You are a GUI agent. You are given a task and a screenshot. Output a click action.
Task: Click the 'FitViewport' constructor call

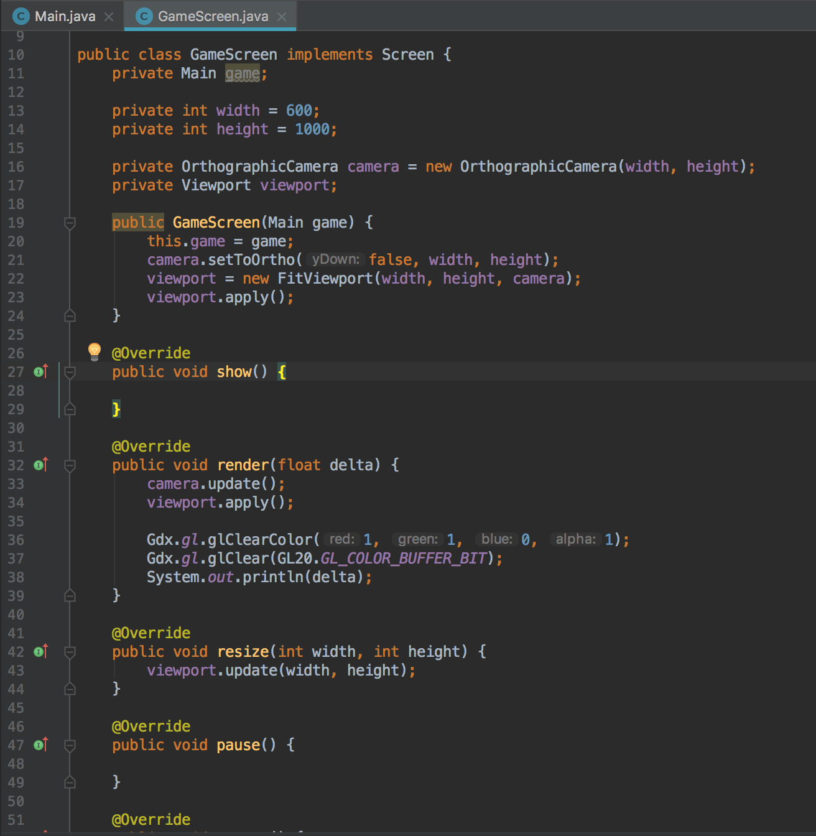(325, 279)
